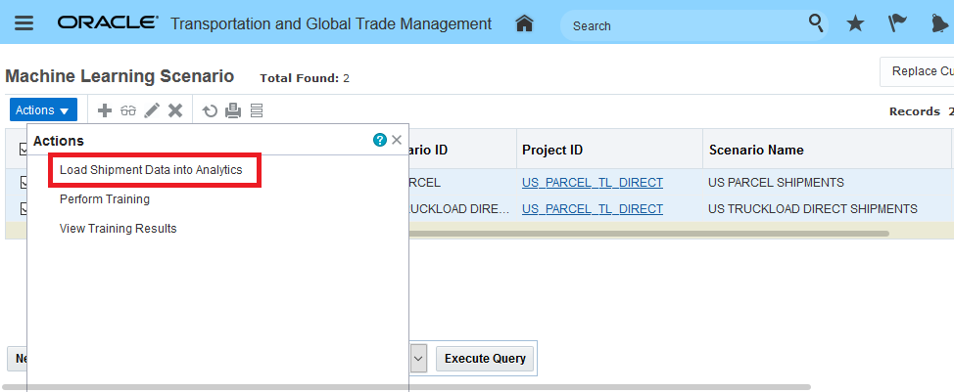Print the scenario list

click(x=233, y=110)
